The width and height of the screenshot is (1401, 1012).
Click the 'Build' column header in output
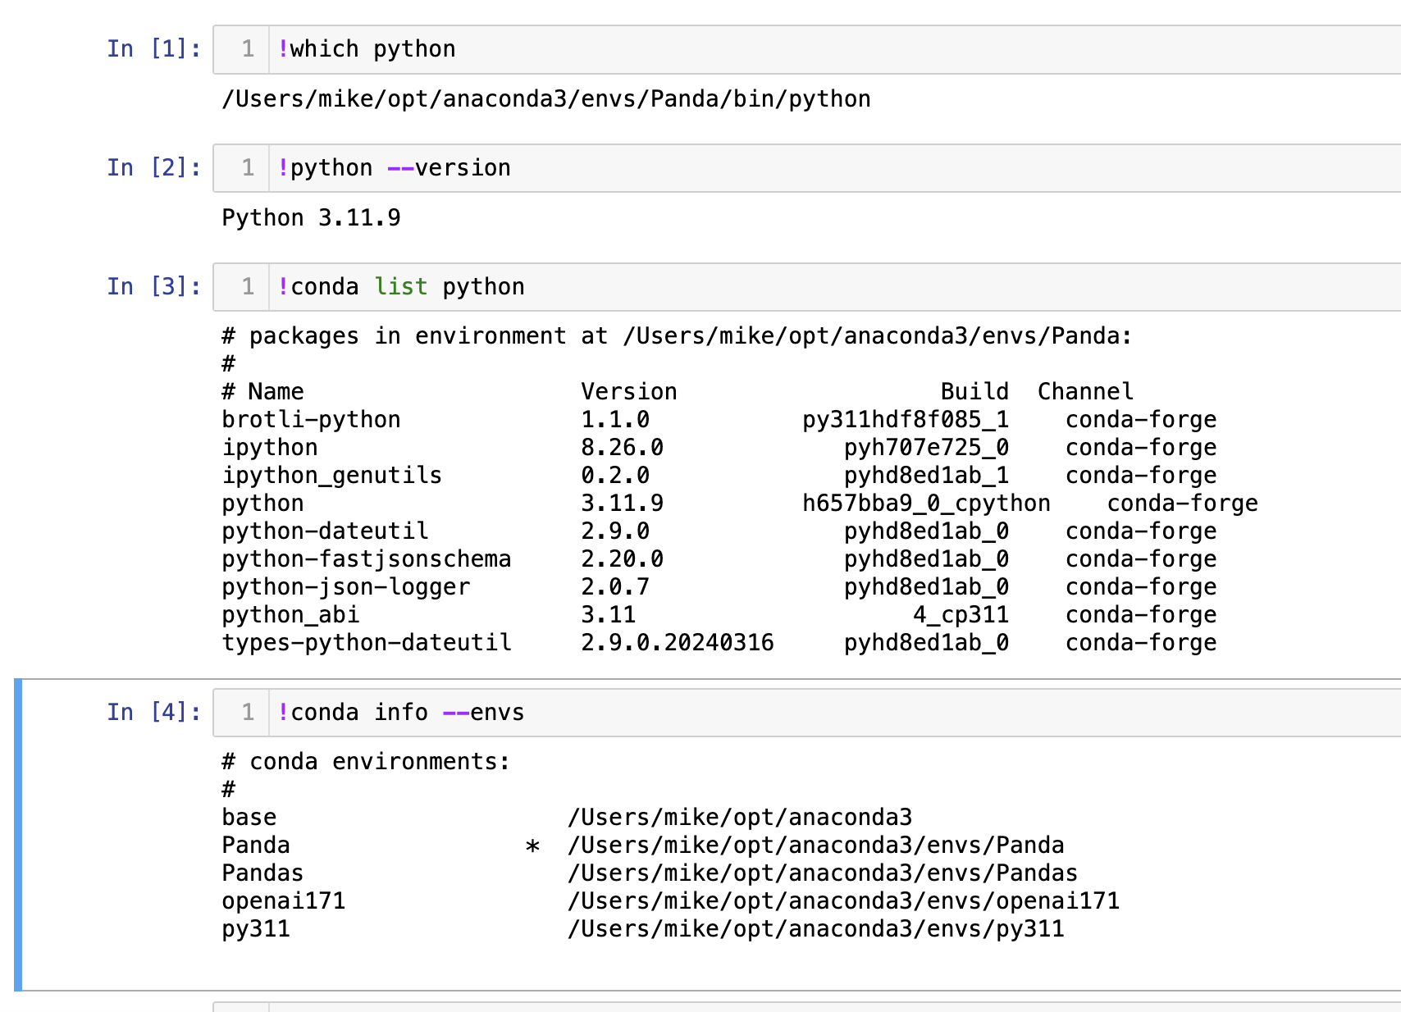click(974, 392)
